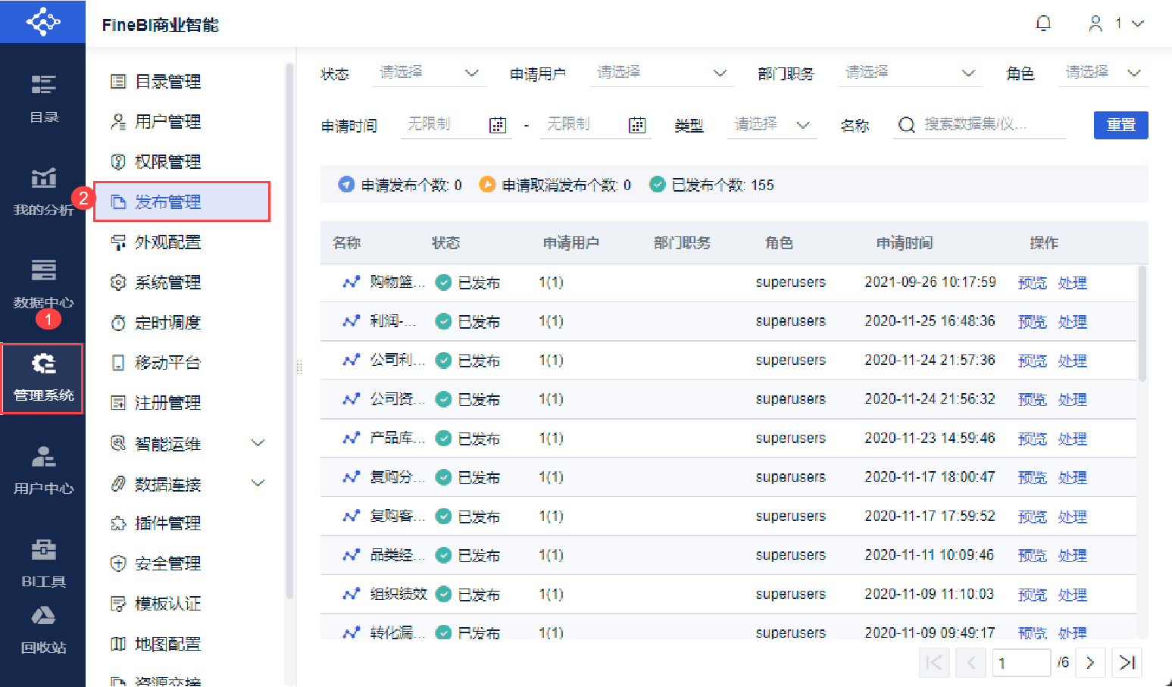
Task: Expand the 数据连接 menu section
Action: click(258, 483)
